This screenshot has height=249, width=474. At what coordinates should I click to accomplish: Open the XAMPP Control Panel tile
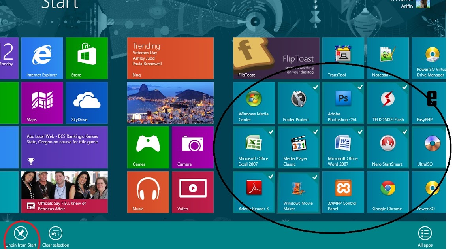[x=343, y=192]
